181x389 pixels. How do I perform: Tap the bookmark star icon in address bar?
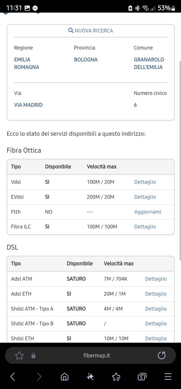(x=19, y=356)
